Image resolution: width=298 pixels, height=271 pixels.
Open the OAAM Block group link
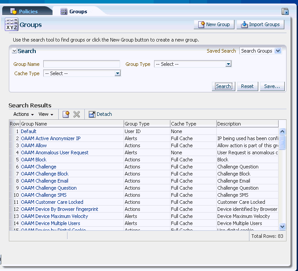tap(34, 160)
